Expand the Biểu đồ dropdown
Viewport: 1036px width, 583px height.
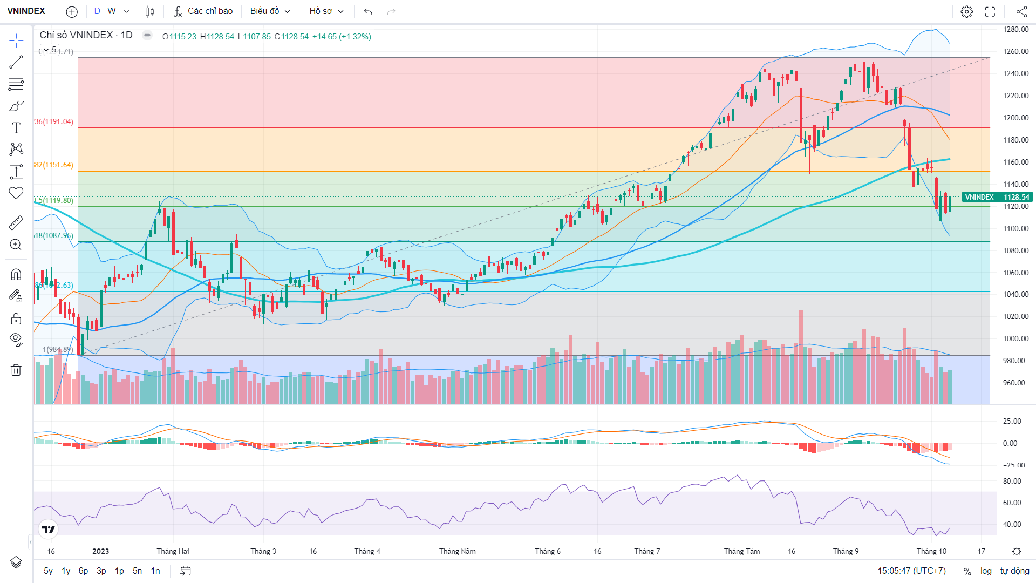click(x=270, y=11)
